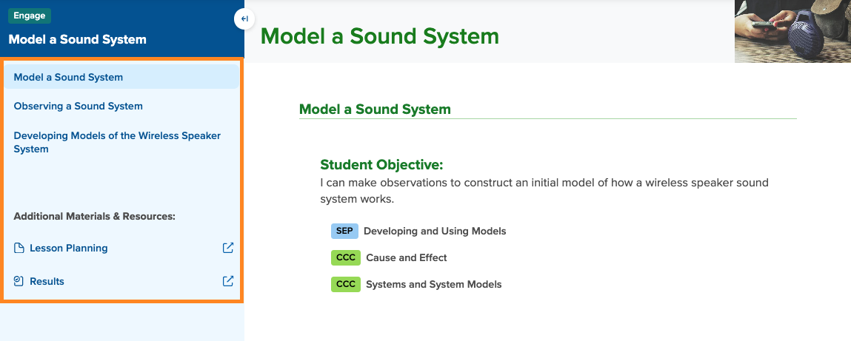Screen dimensions: 851x341
Task: Go to Observing a Sound System section
Action: 78,106
